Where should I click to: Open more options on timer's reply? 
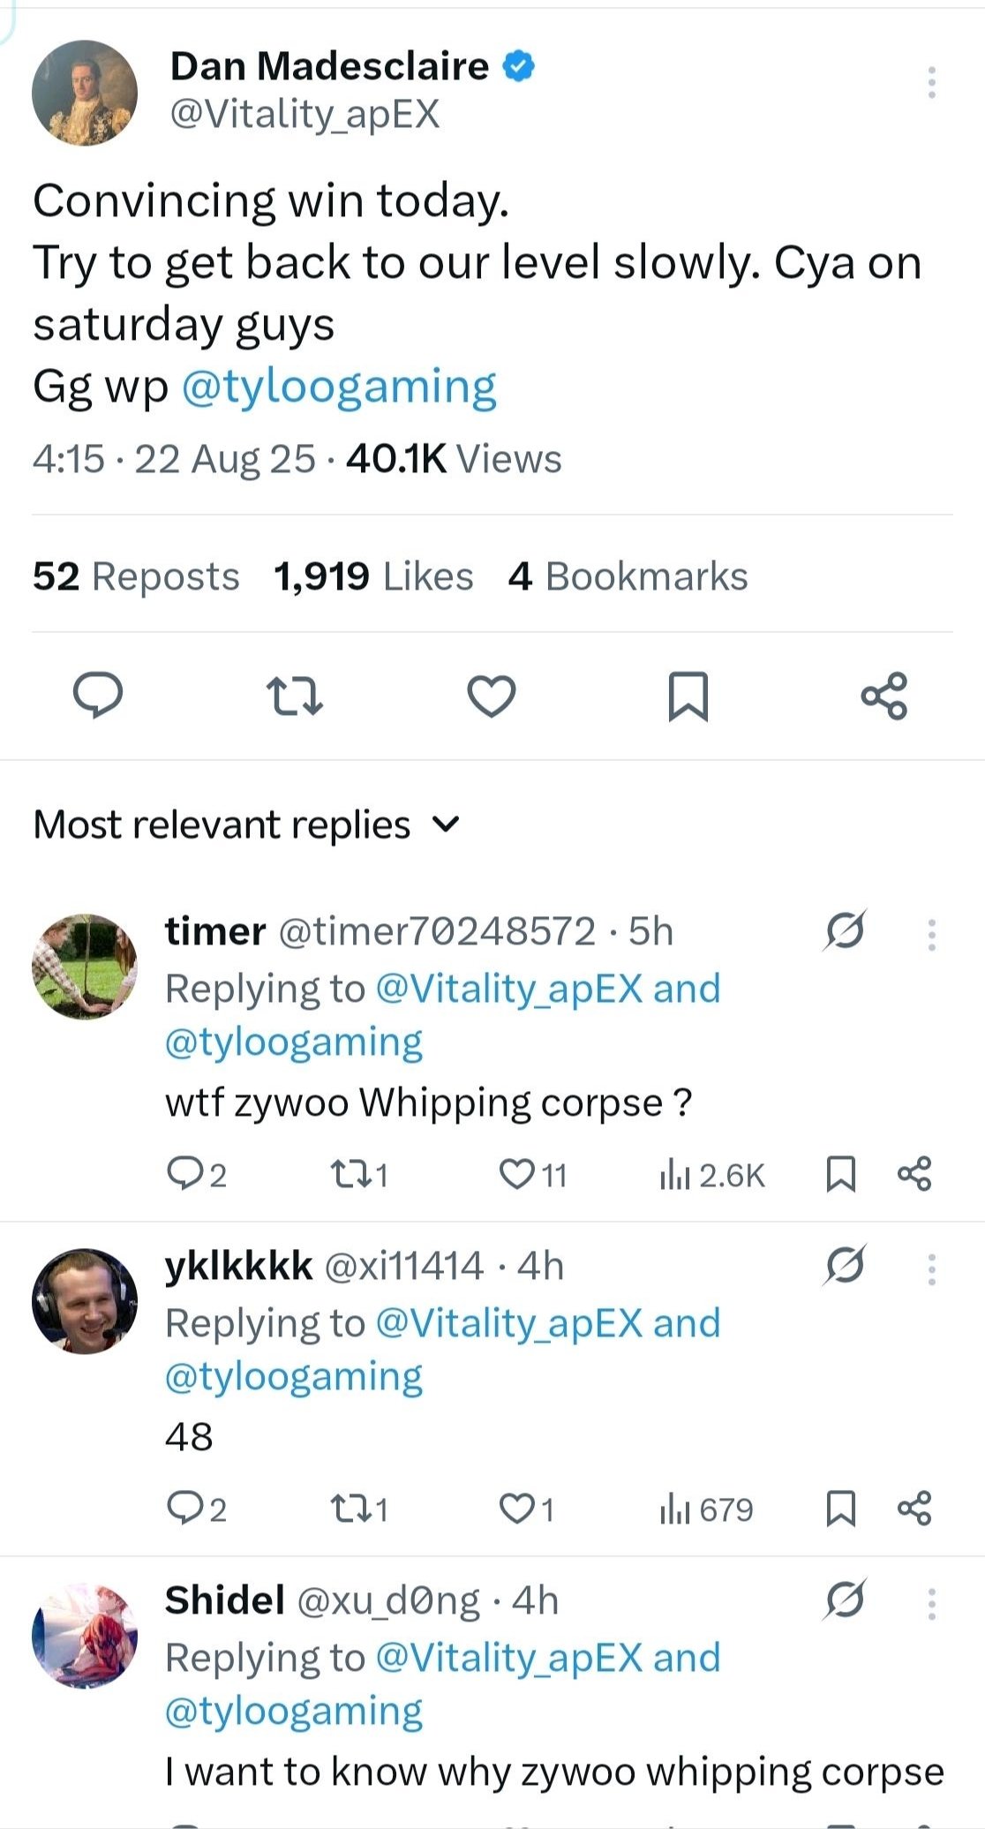tap(931, 935)
